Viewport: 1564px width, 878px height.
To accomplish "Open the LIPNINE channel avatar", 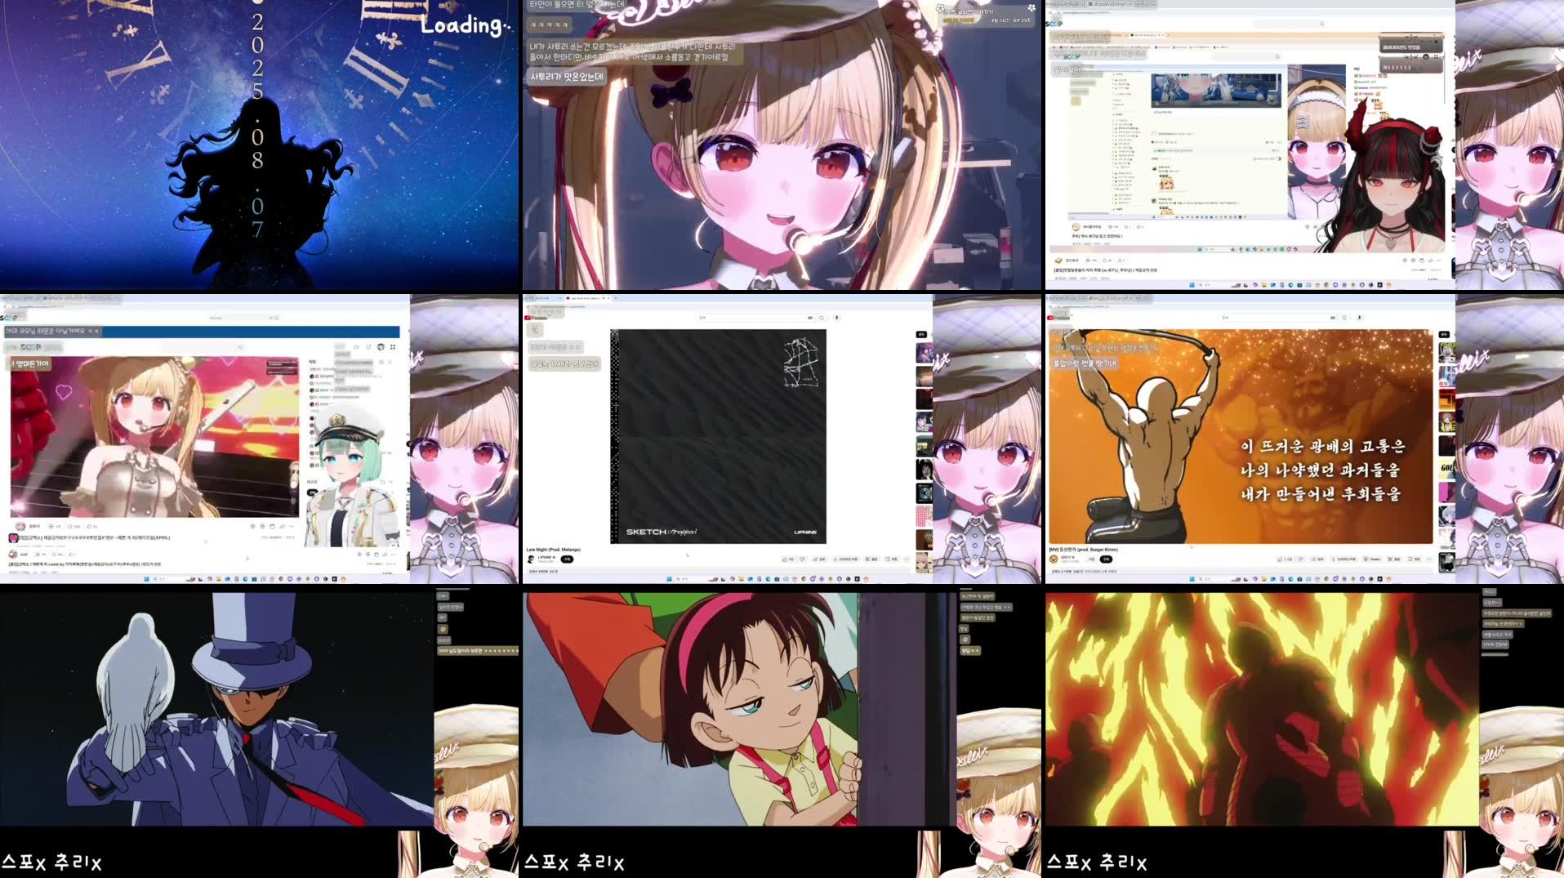I will coord(531,559).
